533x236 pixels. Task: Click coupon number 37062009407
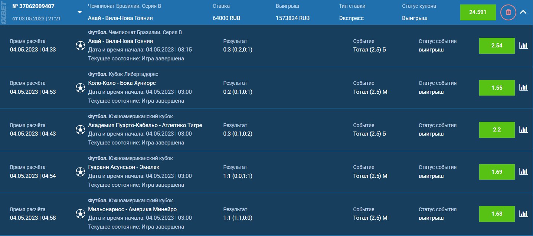tap(33, 7)
